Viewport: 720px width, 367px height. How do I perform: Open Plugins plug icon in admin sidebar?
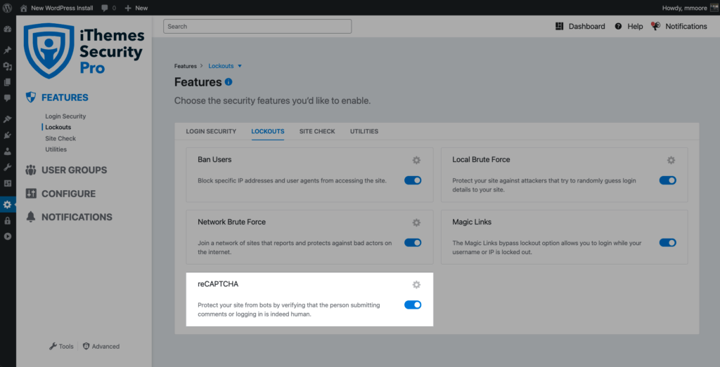tap(7, 135)
